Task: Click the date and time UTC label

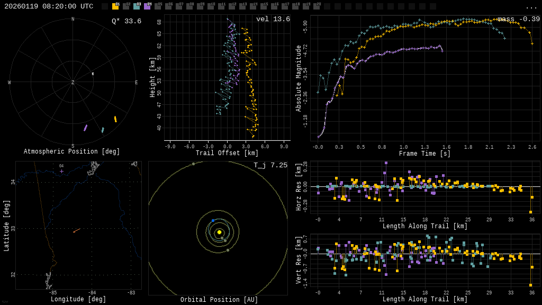Action: click(x=49, y=6)
